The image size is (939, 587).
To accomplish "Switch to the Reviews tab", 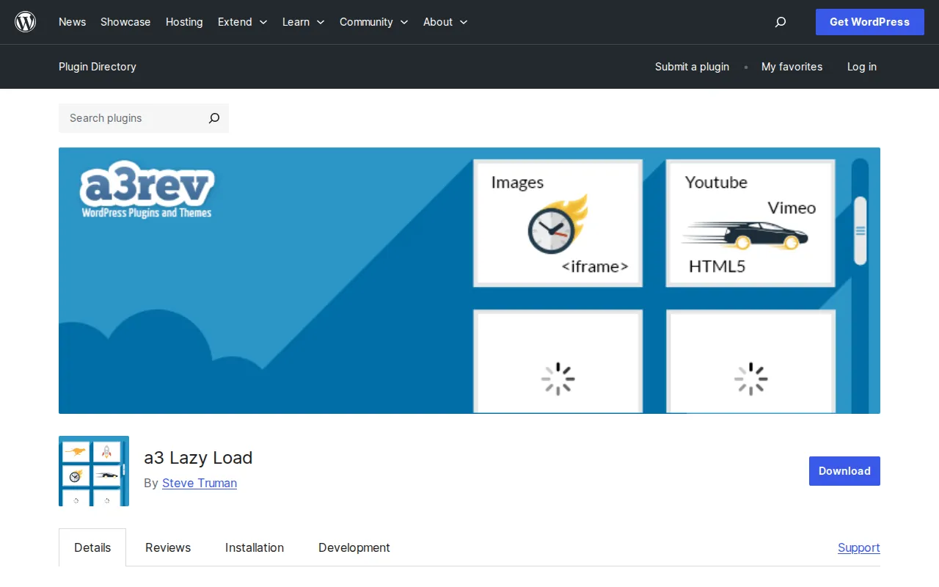I will (x=167, y=547).
